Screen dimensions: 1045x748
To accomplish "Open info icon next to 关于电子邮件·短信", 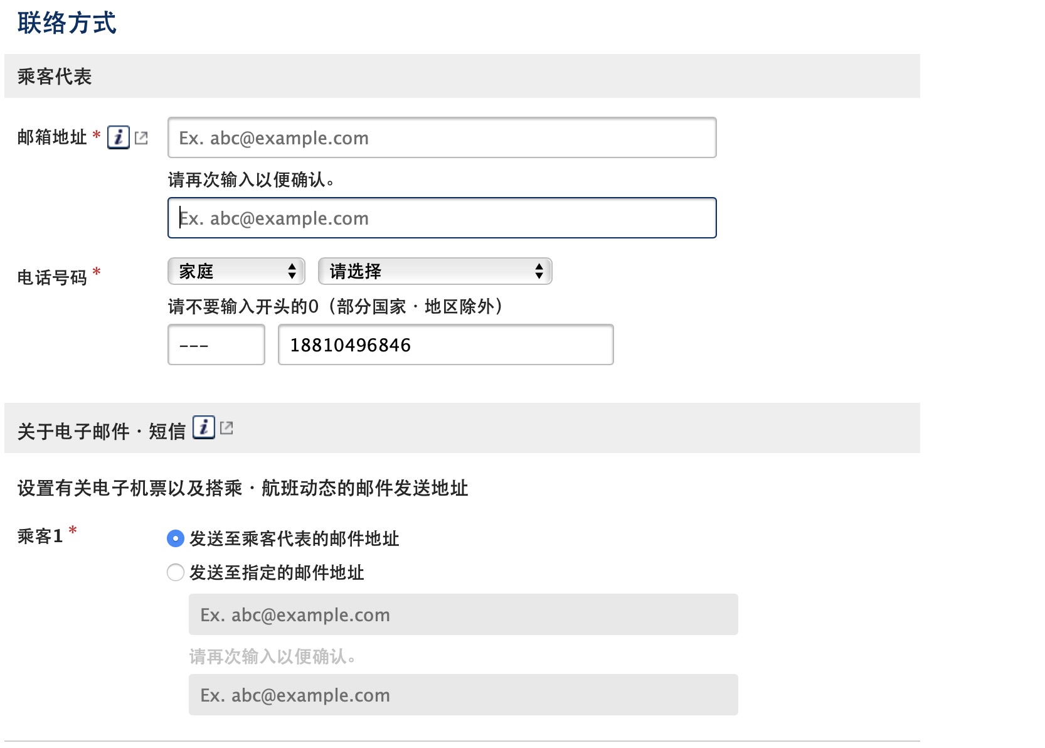I will 204,427.
